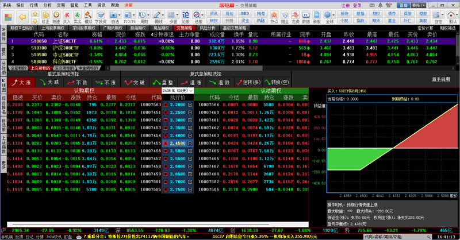
Task: Expand the dropdown arrow next to 画线
Action: 163,15
